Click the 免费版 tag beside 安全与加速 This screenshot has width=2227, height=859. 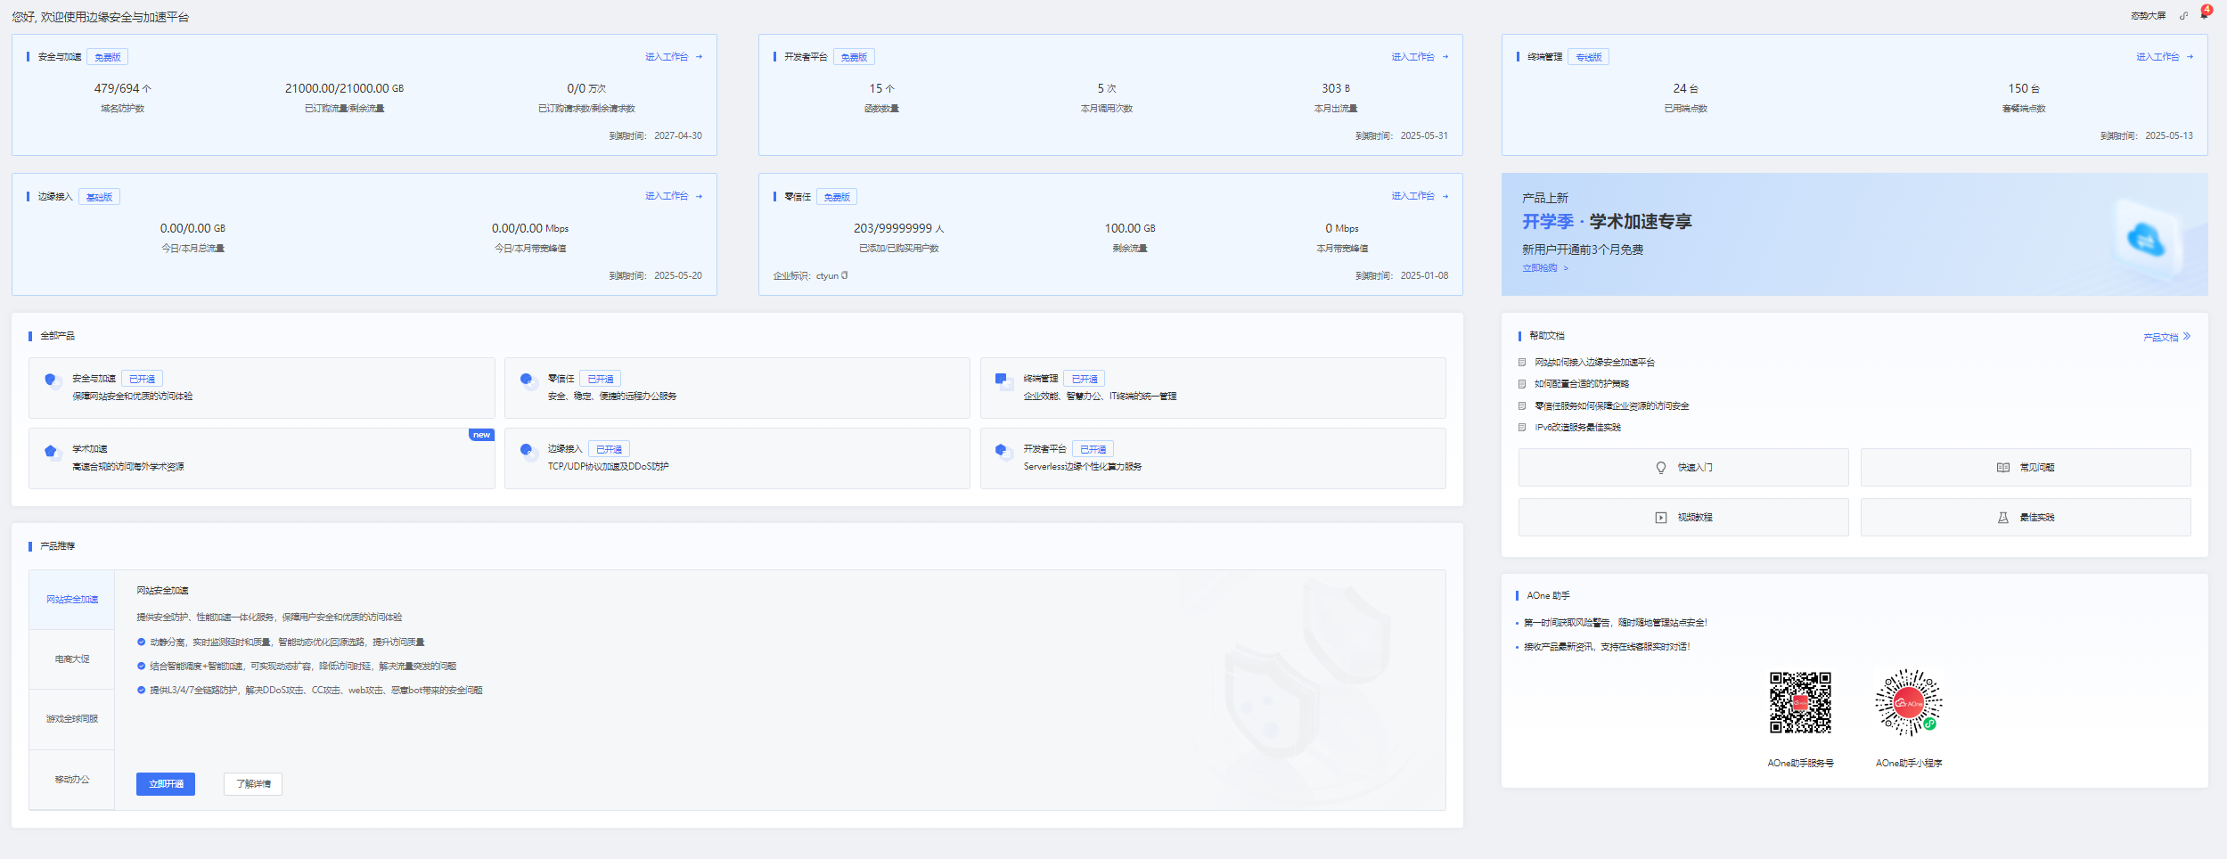107,57
